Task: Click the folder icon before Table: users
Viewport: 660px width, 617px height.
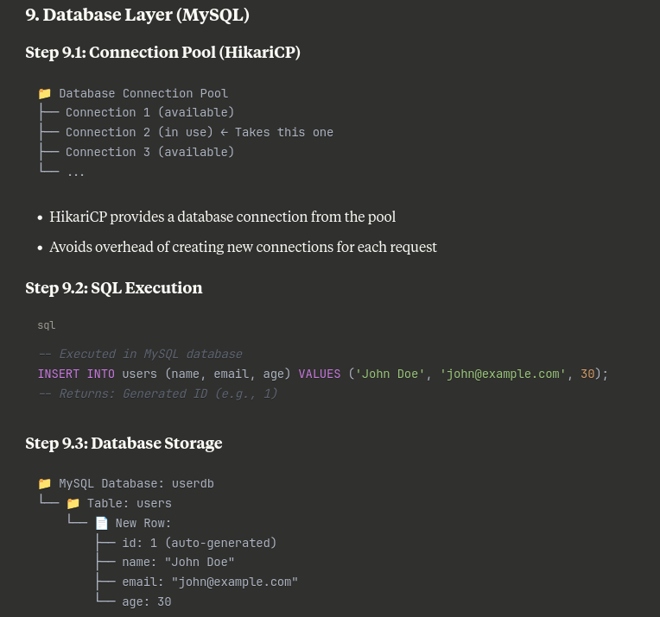Action: 73,503
